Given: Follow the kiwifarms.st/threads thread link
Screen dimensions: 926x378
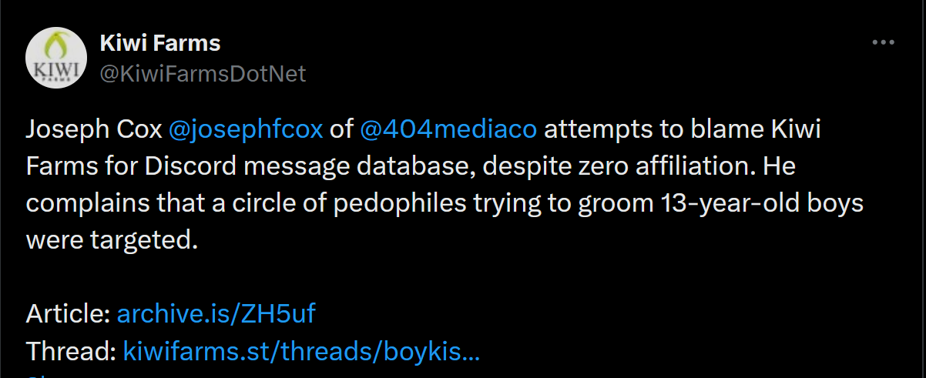Looking at the screenshot, I should tap(301, 351).
